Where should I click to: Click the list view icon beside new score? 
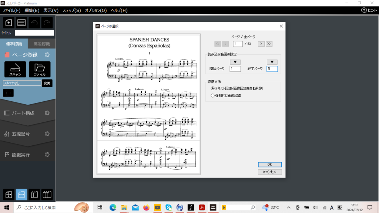tap(21, 23)
